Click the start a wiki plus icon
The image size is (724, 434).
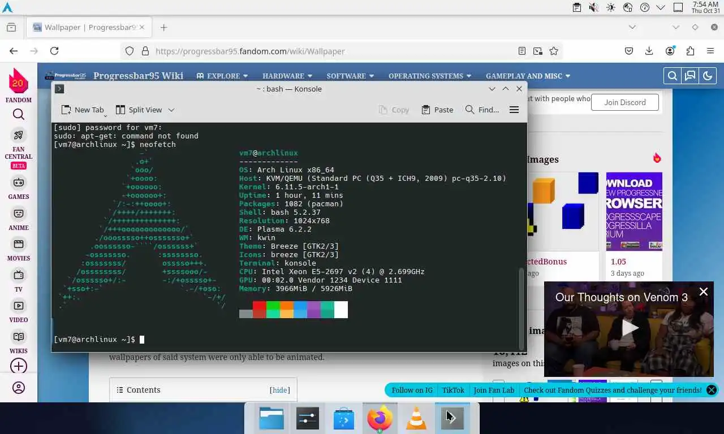tap(19, 366)
